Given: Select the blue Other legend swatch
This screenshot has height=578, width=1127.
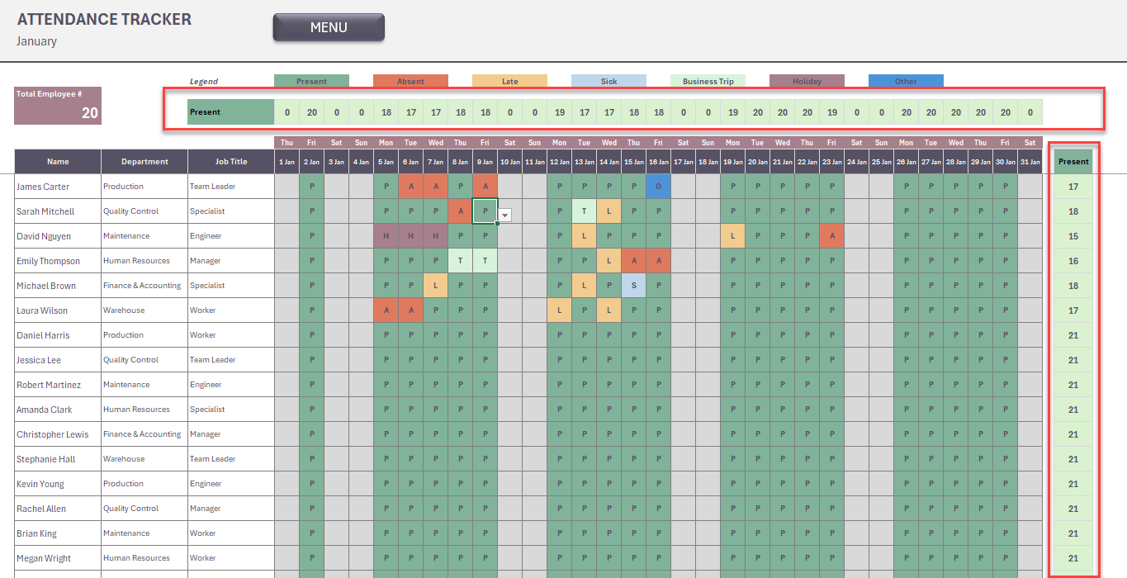Looking at the screenshot, I should point(906,81).
